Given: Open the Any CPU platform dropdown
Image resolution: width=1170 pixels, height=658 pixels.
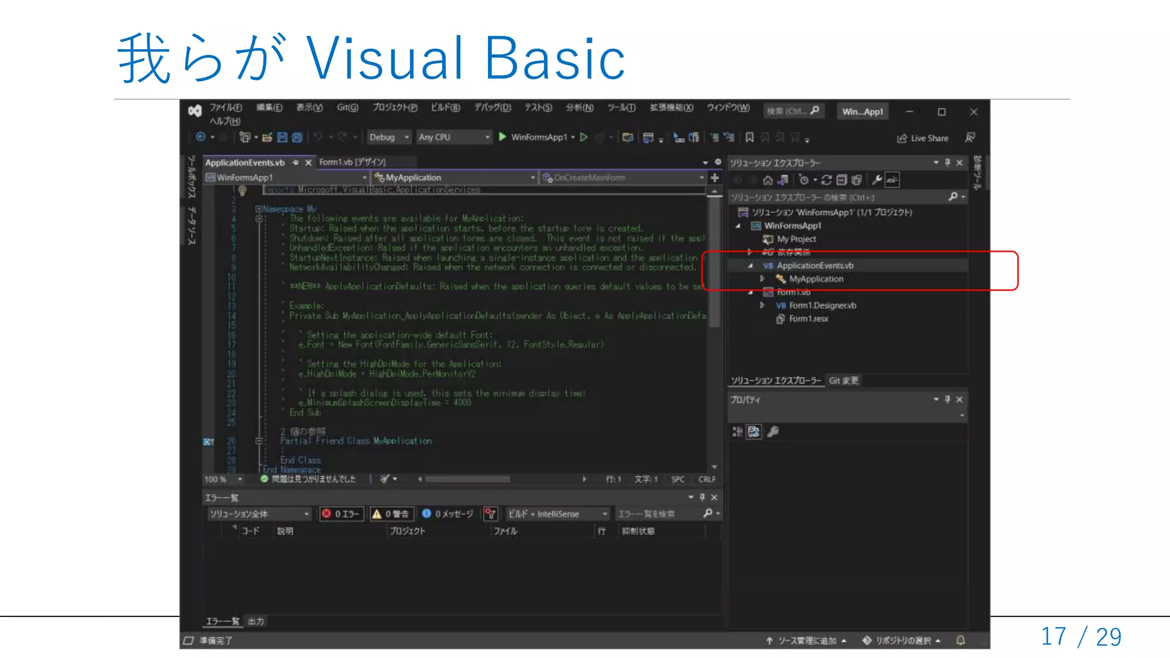Looking at the screenshot, I should (x=454, y=137).
